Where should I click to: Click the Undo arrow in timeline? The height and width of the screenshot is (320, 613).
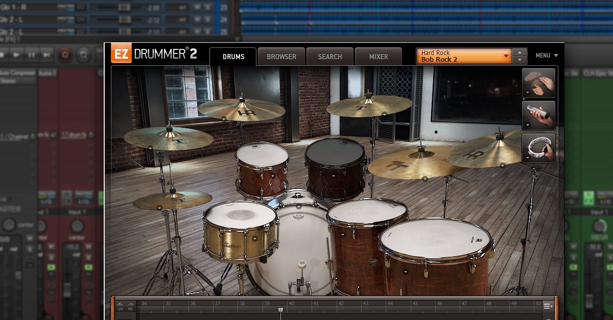(x=121, y=306)
